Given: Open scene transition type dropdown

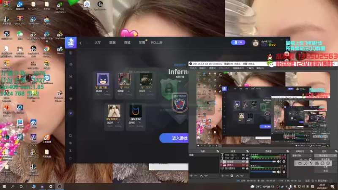Looking at the screenshot, I should click(x=302, y=155).
